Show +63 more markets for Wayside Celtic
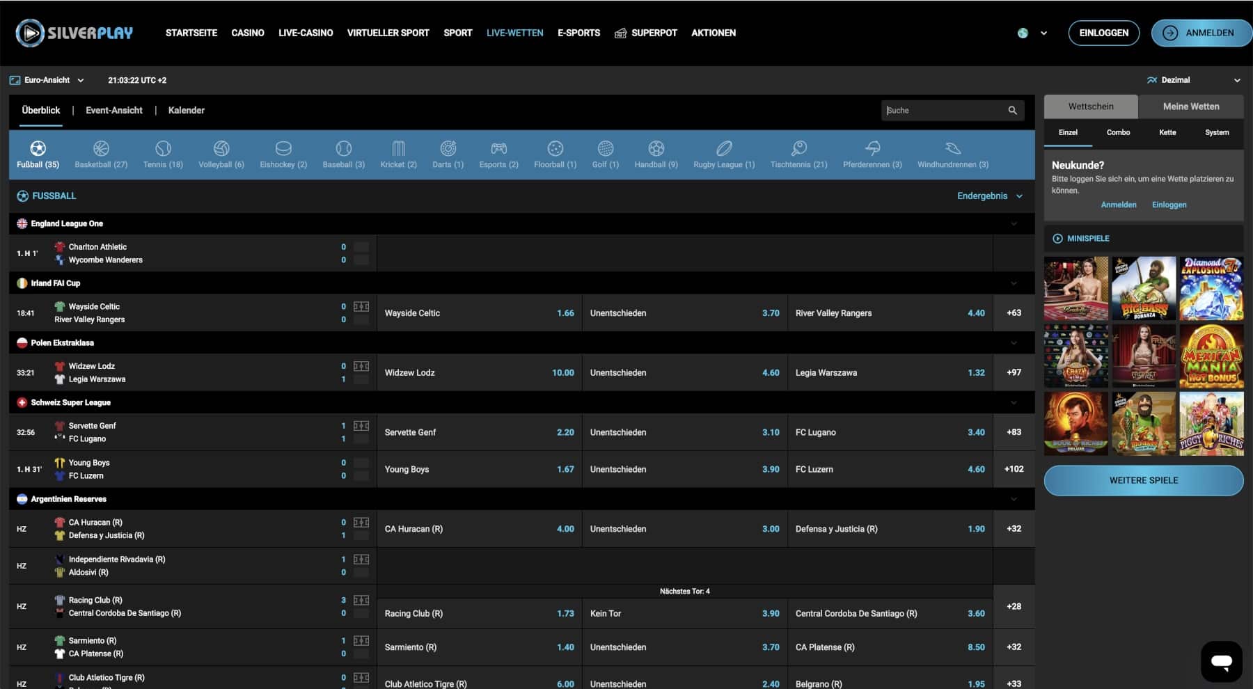 [1014, 313]
